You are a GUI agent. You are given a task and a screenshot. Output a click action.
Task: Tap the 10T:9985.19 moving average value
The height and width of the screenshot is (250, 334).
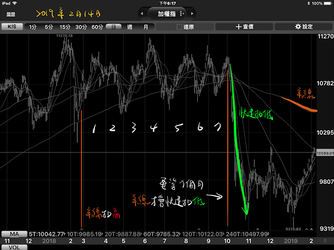tap(84, 234)
